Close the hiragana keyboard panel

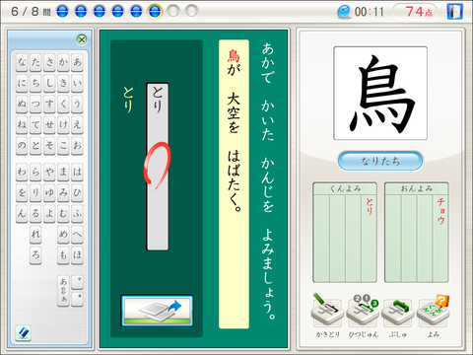(82, 39)
